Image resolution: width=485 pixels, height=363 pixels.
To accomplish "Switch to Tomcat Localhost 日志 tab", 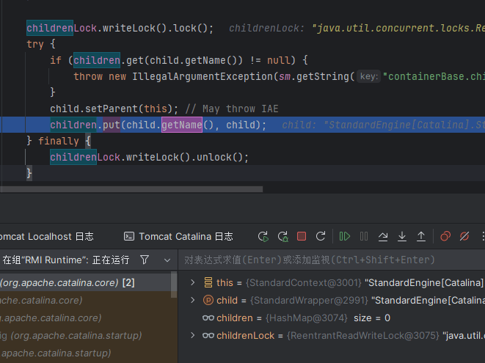I will (45, 236).
